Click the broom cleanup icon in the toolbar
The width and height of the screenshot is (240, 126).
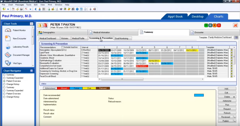click(x=17, y=9)
